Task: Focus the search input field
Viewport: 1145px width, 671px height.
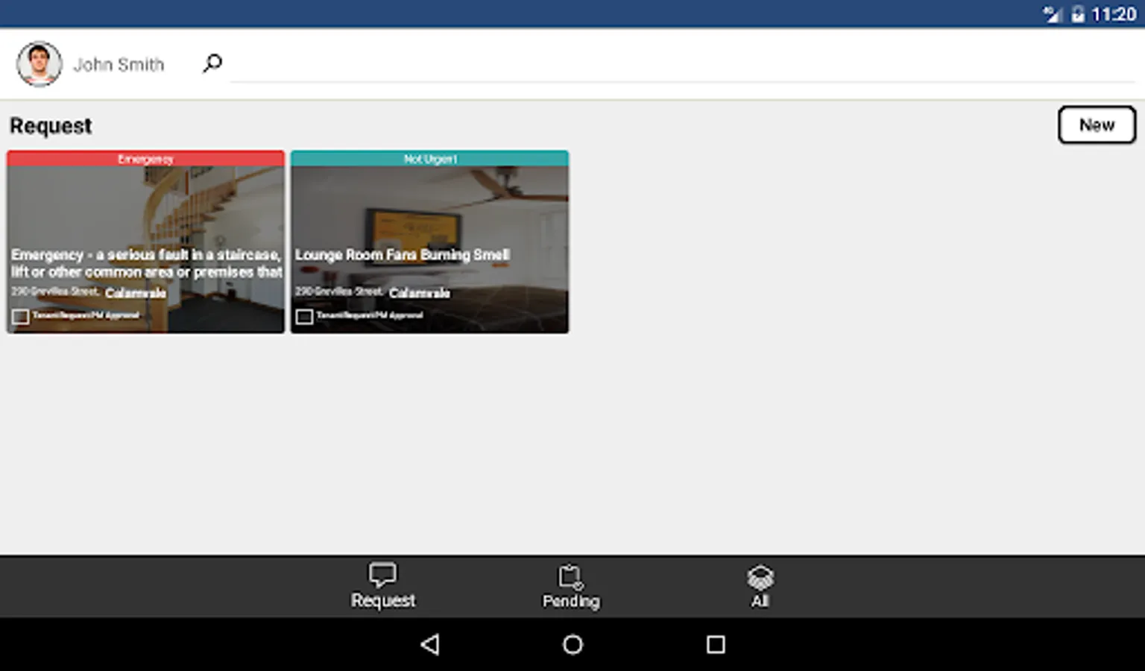Action: point(682,64)
